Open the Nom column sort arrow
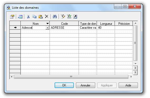The width and height of the screenshot is (150, 98). (x=47, y=23)
